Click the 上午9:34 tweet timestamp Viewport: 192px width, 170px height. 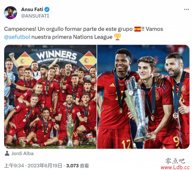pos(14,166)
